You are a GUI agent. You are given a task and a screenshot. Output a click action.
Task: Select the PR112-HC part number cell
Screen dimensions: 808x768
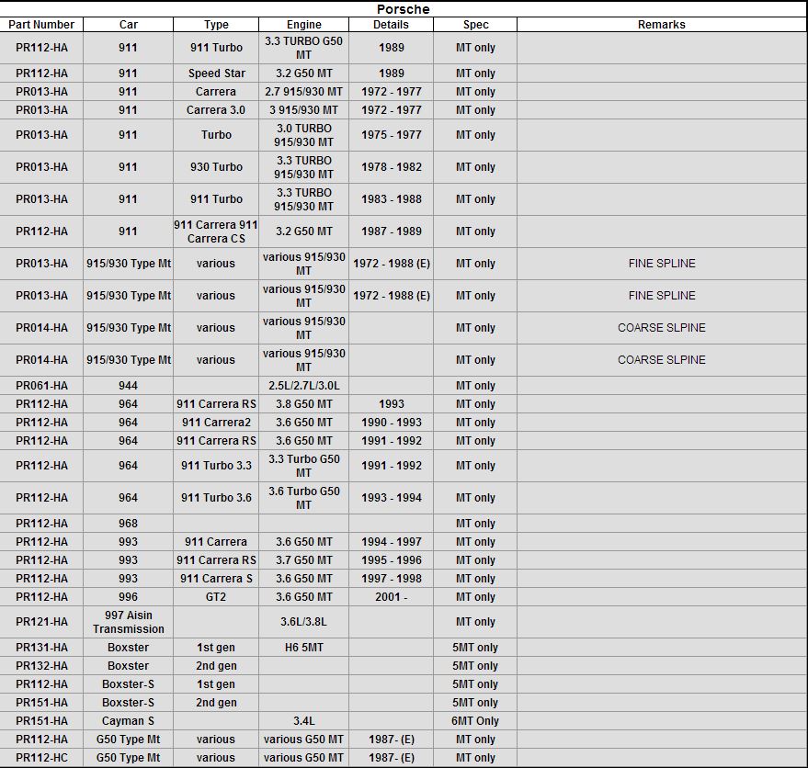41,758
